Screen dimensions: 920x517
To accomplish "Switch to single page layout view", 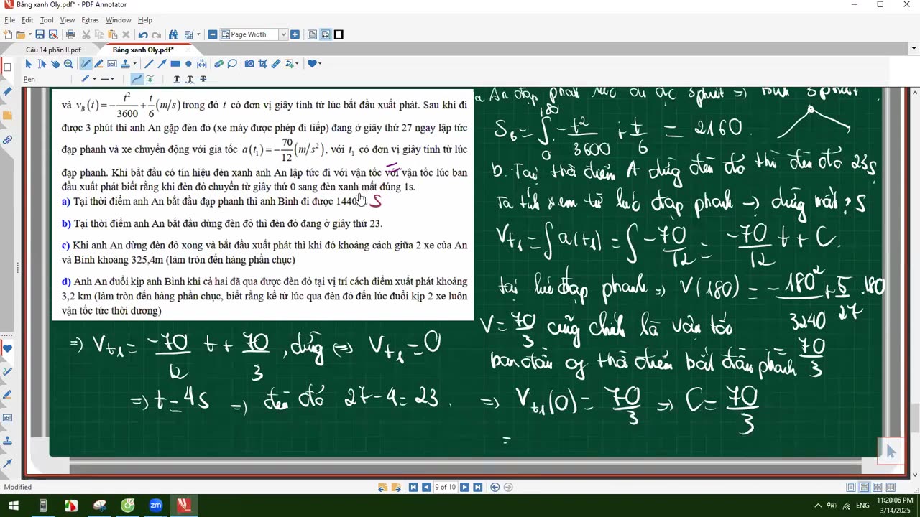I will click(851, 487).
